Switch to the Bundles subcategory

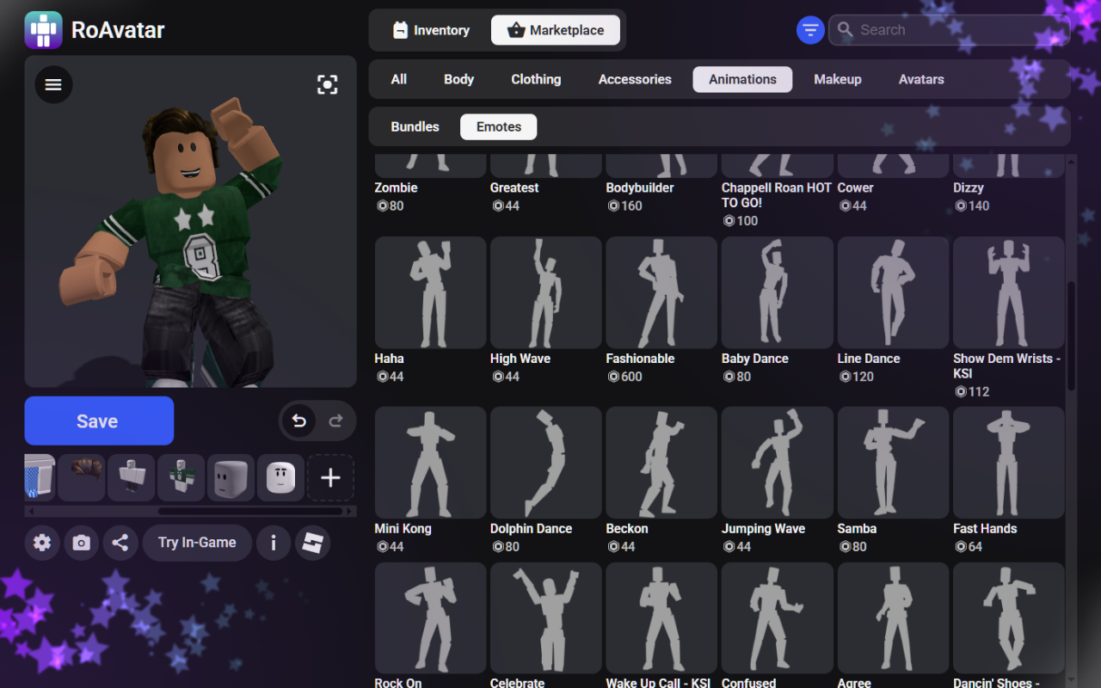415,126
